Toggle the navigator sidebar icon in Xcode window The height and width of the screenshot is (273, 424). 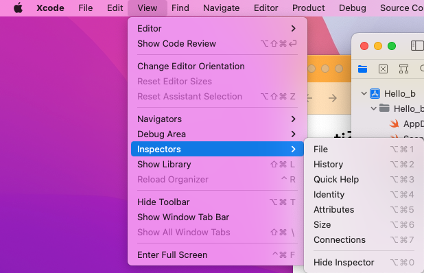(x=417, y=46)
